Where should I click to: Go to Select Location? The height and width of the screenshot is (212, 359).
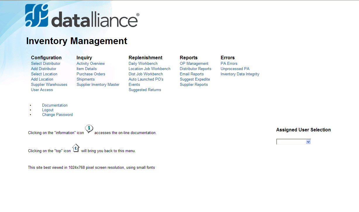44,74
